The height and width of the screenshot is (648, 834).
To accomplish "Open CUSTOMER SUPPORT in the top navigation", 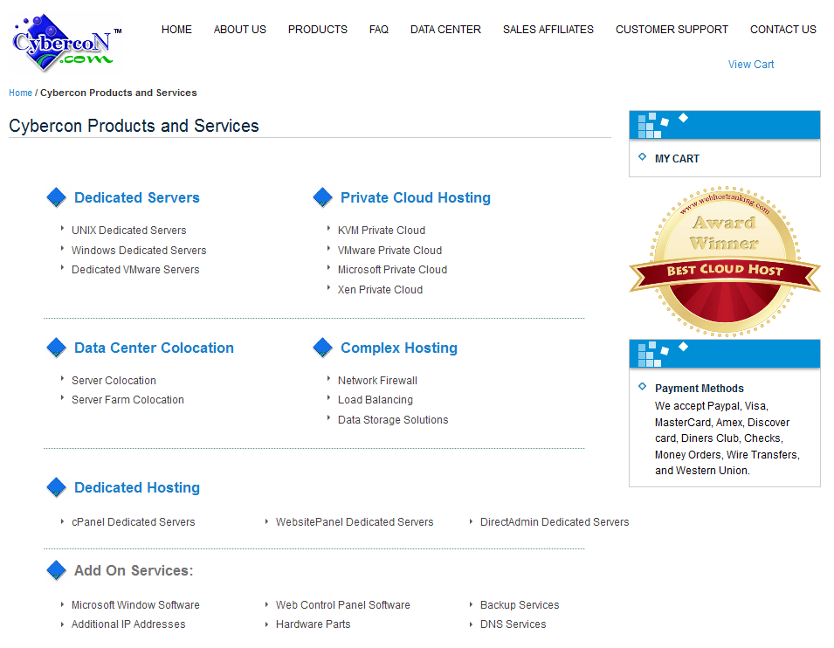I will 672,30.
